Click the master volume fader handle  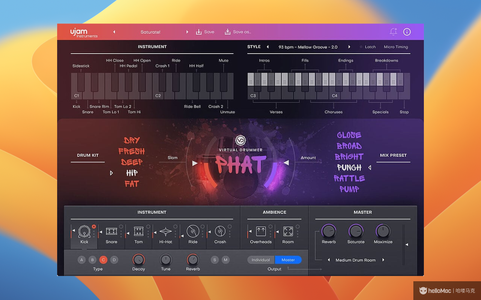point(407,244)
